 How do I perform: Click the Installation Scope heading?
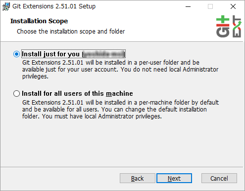[x=39, y=21]
